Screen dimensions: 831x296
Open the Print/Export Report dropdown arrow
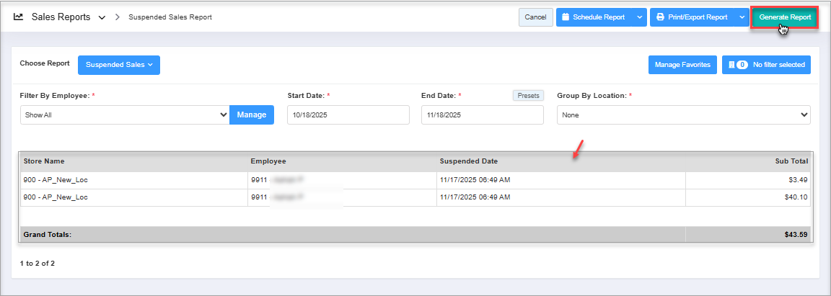point(742,17)
